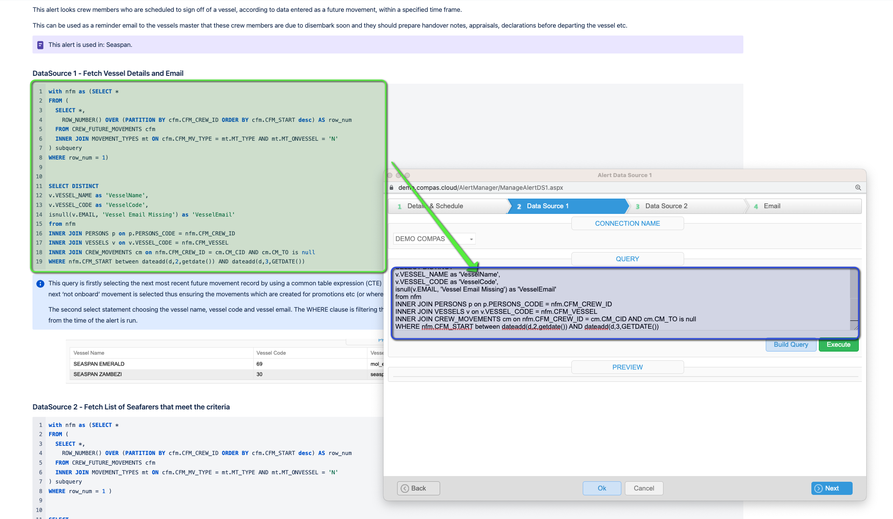Viewport: 893px width, 519px height.
Task: Click the purple note icon beside Seaspan text
Action: [40, 45]
